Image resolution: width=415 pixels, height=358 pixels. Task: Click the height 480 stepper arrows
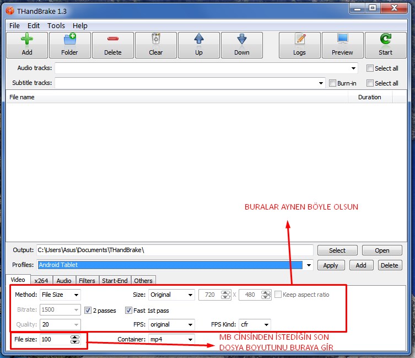(266, 295)
